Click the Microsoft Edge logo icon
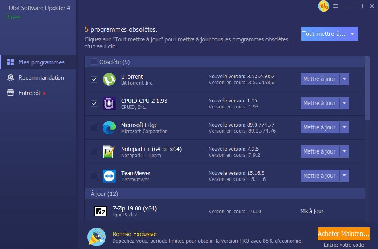 coord(109,128)
